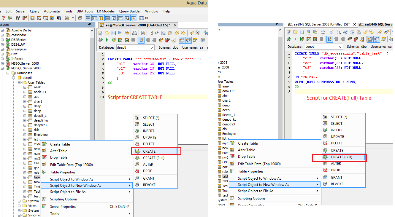The width and height of the screenshot is (395, 217).
Task: Select the Employee table in left screenshot's tree
Action: point(41,135)
